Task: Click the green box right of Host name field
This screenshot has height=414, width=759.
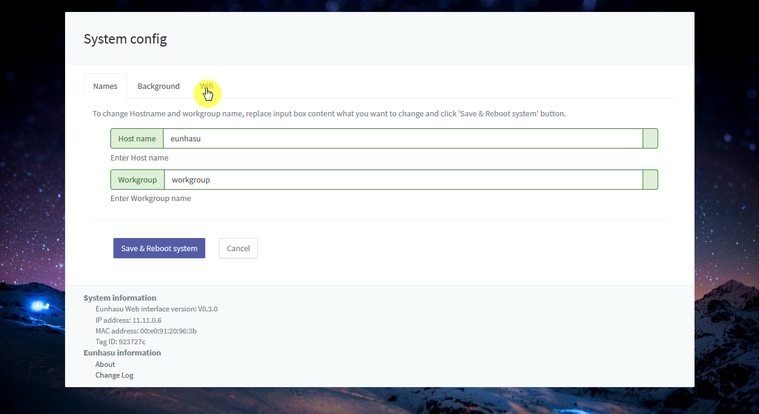Action: (650, 138)
